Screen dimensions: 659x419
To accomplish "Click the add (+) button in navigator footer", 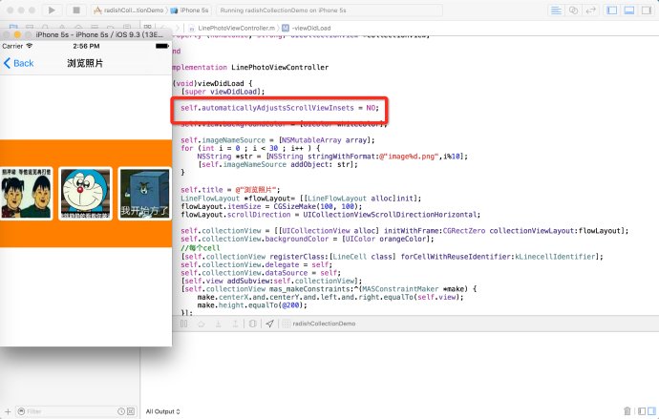I will pos(7,411).
